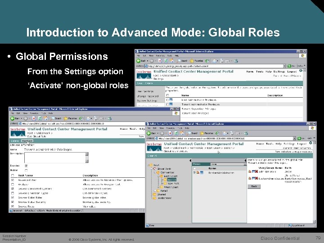This screenshot has width=324, height=243.
Task: Collapse the Root node in the folder tree
Action: pyautogui.click(x=148, y=165)
